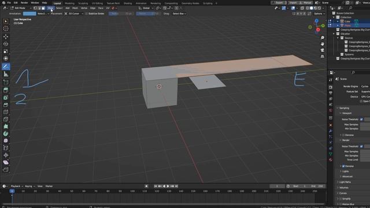Switch to the UV Editing workspace tab

pos(97,3)
